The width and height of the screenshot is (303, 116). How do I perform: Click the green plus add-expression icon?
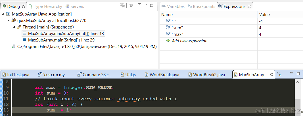click(x=168, y=41)
